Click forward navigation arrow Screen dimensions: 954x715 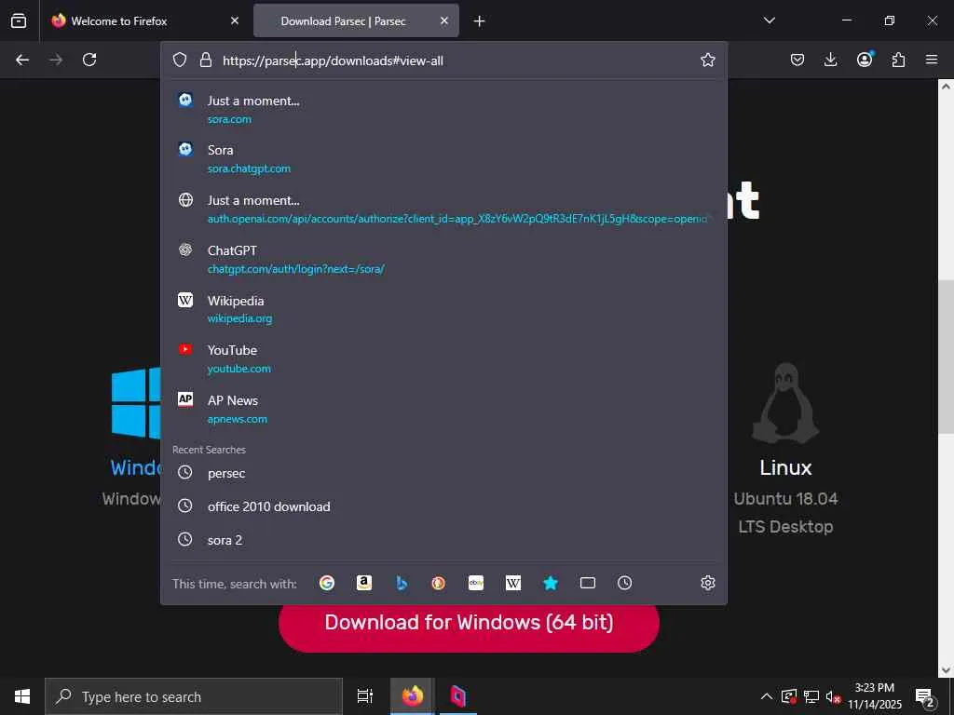pyautogui.click(x=56, y=60)
